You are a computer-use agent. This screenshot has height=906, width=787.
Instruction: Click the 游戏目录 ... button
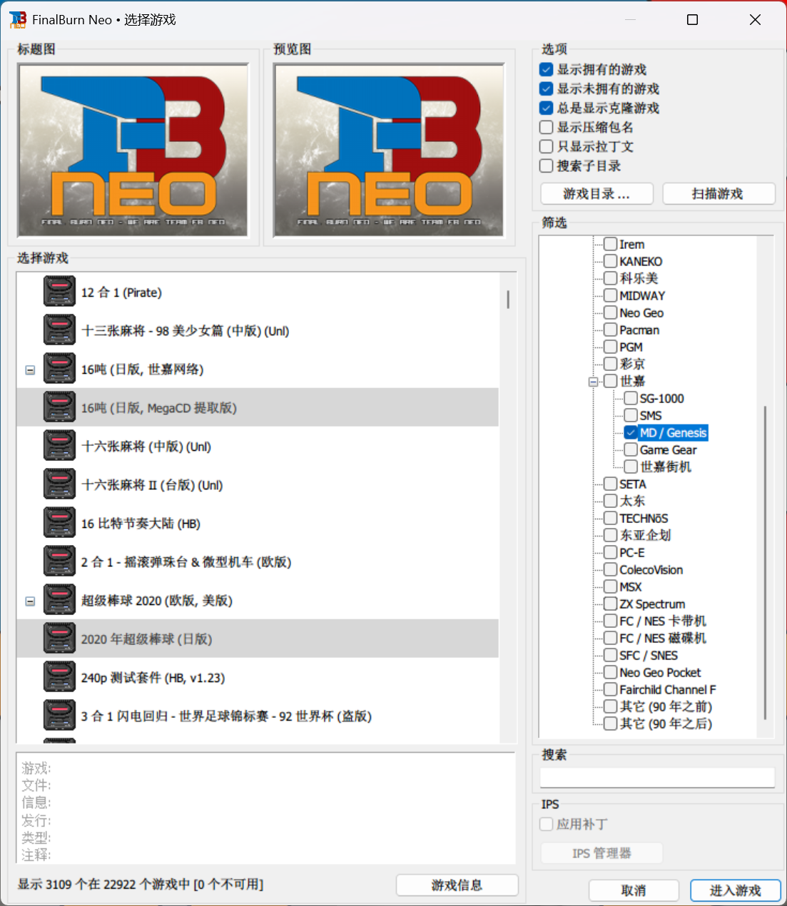[x=596, y=194]
